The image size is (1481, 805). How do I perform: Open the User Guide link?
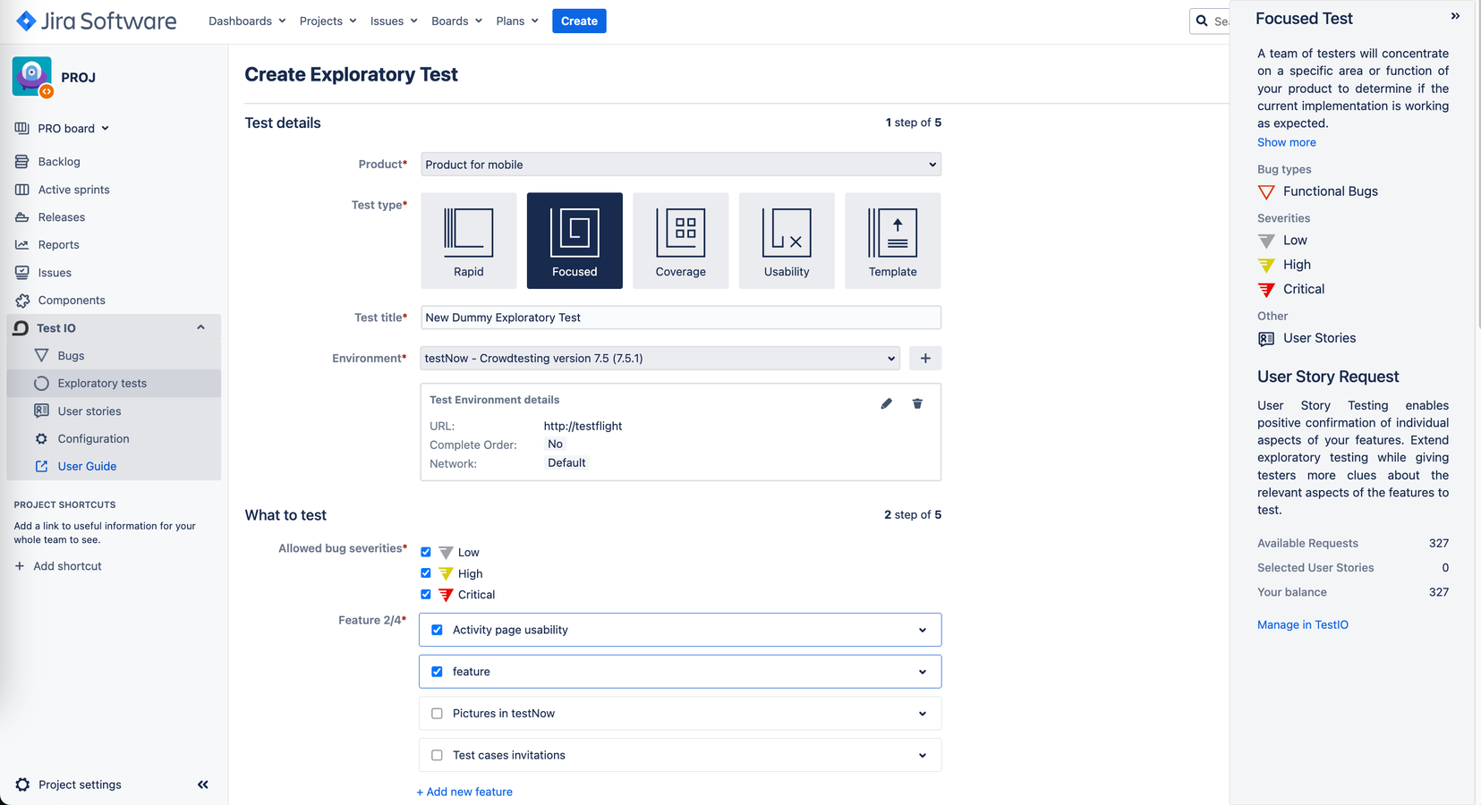coord(87,467)
